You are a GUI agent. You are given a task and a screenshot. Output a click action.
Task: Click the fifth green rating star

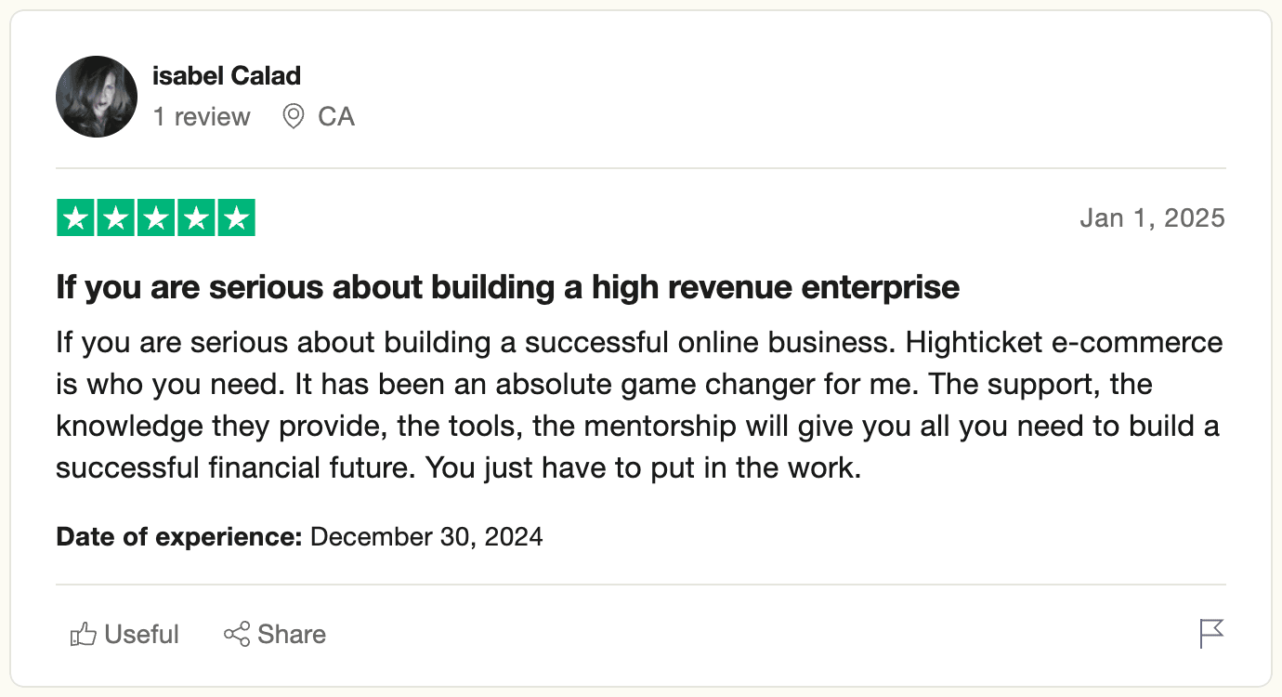[x=237, y=218]
